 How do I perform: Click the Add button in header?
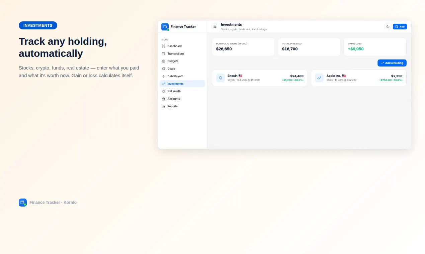coord(400,27)
